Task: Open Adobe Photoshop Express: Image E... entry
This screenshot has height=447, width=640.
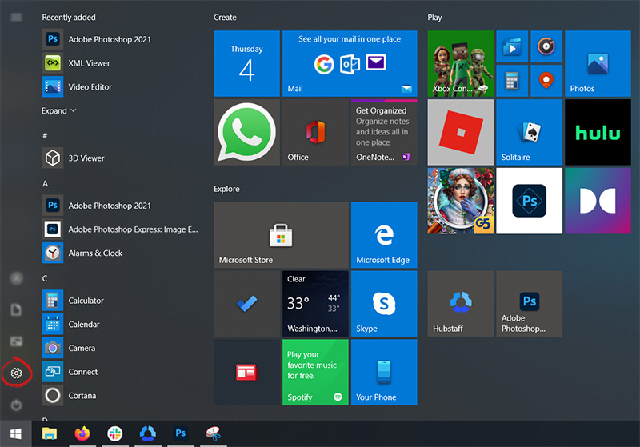Action: [x=121, y=229]
